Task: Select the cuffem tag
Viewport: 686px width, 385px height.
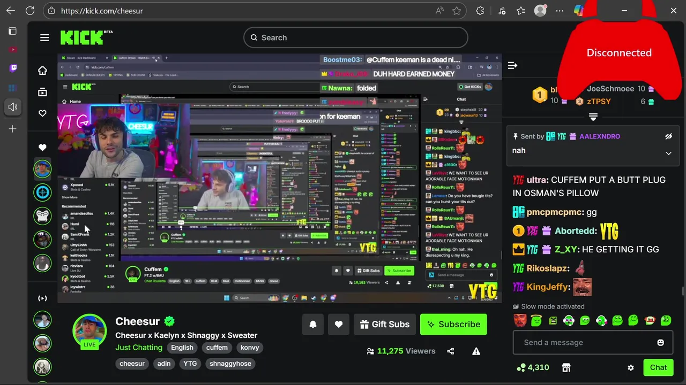Action: click(x=217, y=348)
